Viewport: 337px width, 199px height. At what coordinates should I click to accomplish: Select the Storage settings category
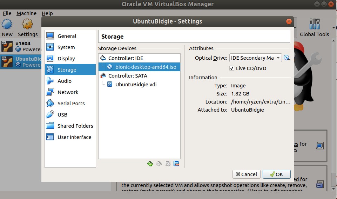(x=70, y=70)
